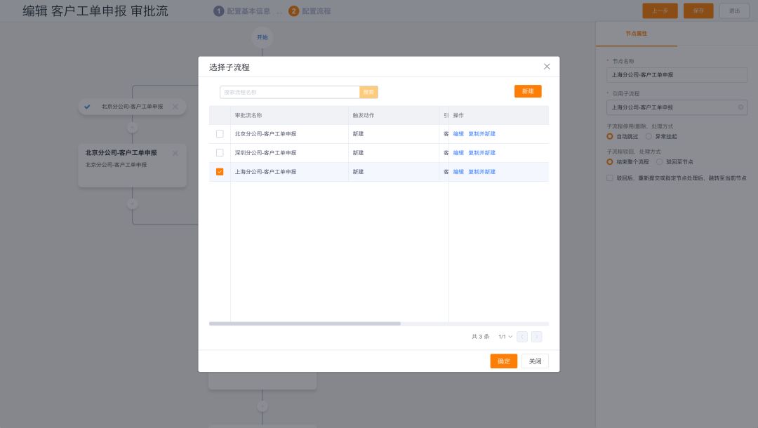Viewport: 758px width, 428px height.
Task: Add node with plus below 北京分公司 card
Action: click(x=133, y=204)
